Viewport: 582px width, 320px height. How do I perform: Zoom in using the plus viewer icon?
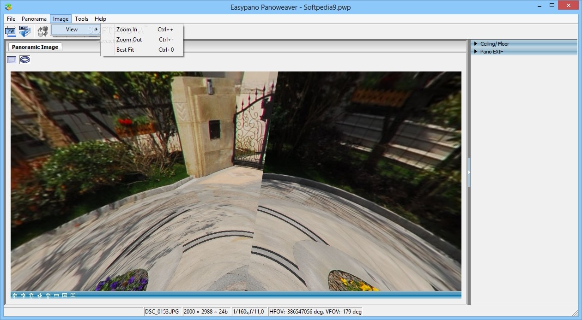48,296
